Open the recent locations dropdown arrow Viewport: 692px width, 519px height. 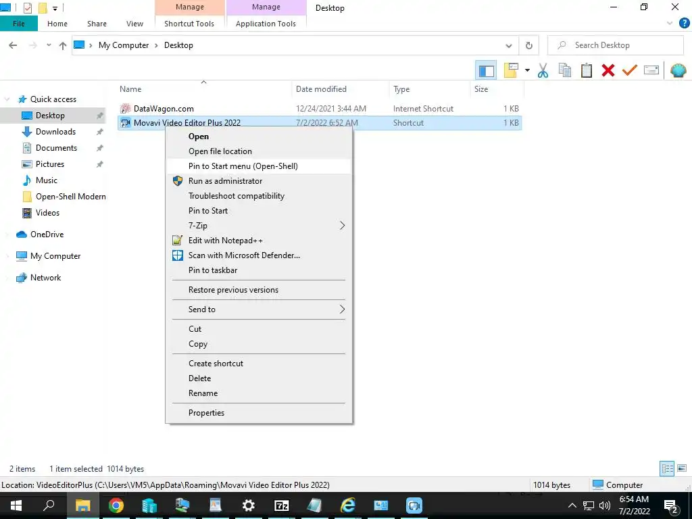49,45
